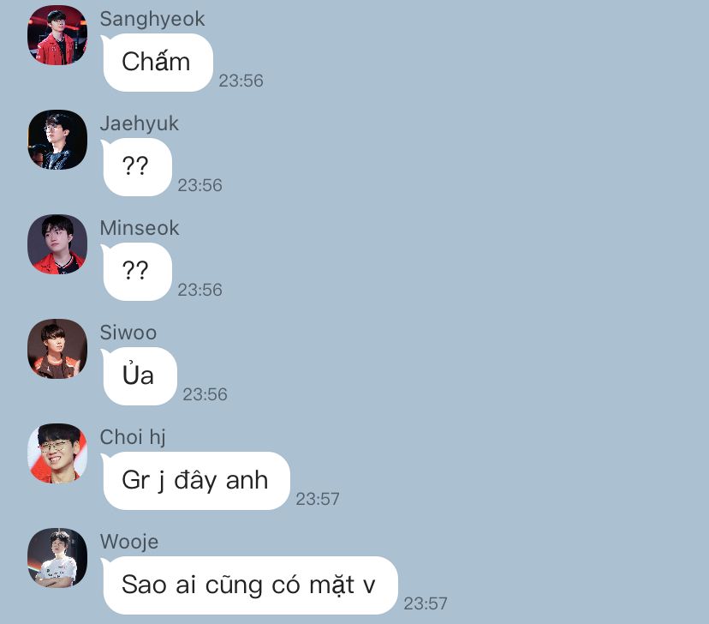Tap the "Ủa" message bubble
709x624 pixels.
[x=139, y=376]
